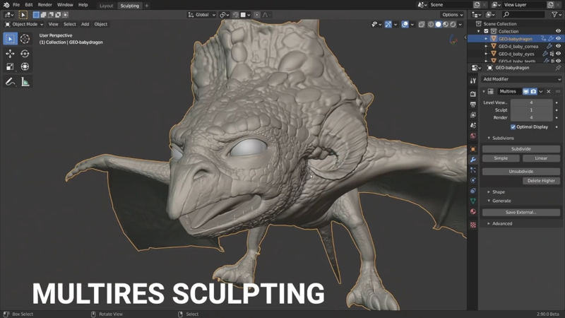The image size is (565, 318).
Task: Expand GEO-d_baby_cornea in outliner
Action: 486,47
